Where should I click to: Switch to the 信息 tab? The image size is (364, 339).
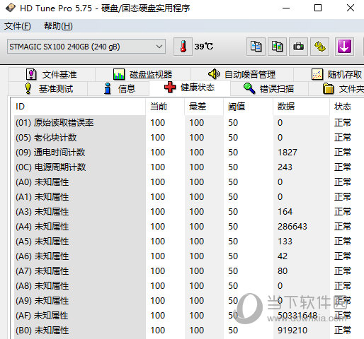pos(118,89)
